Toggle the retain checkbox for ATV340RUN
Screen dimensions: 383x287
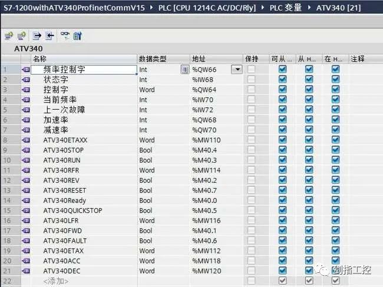click(x=252, y=160)
